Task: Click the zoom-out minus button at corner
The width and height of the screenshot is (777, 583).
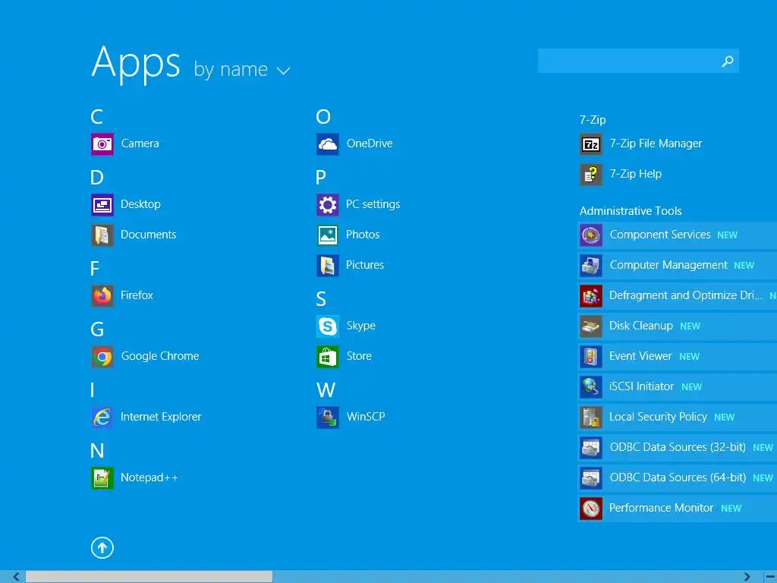Action: click(x=770, y=577)
